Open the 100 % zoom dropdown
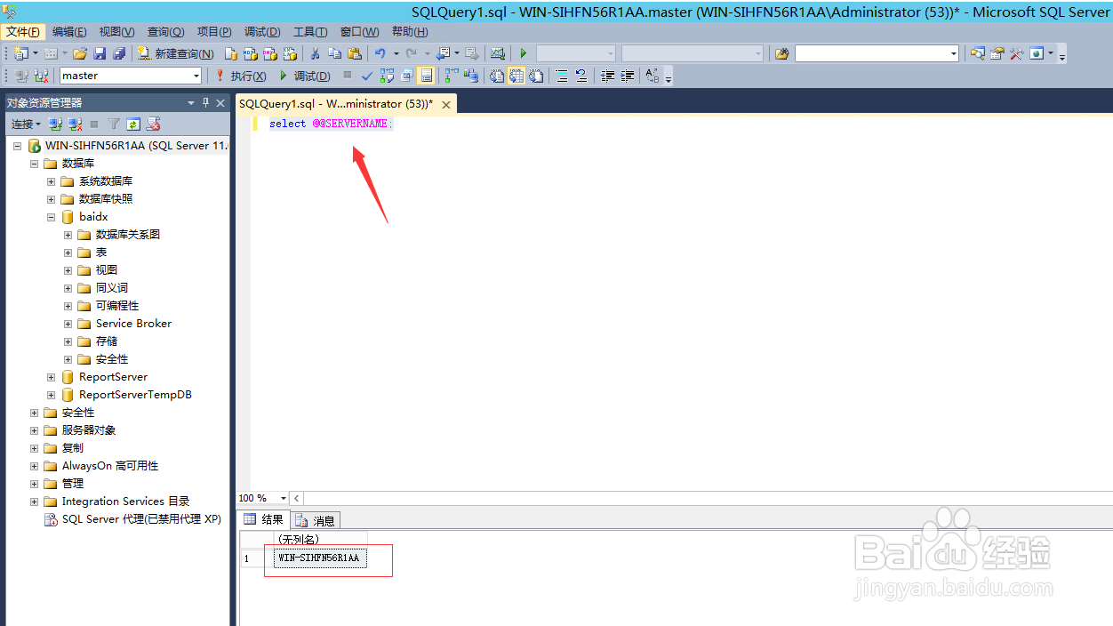 pyautogui.click(x=284, y=498)
